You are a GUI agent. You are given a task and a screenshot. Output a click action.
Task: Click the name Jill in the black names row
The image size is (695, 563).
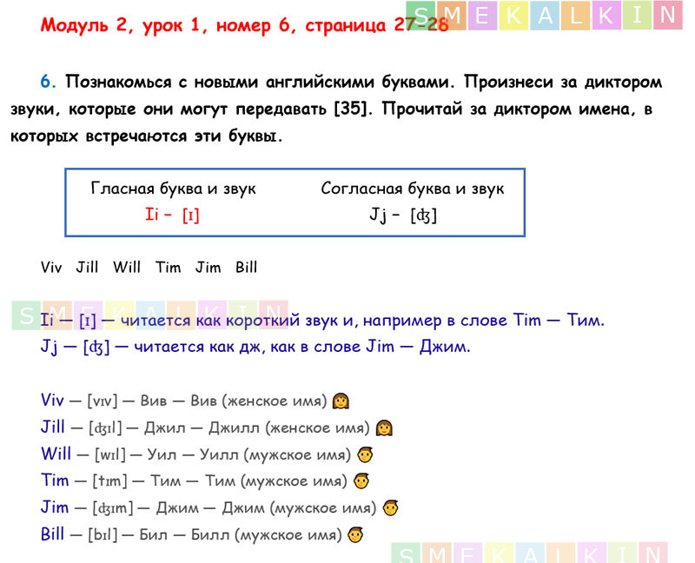click(87, 268)
